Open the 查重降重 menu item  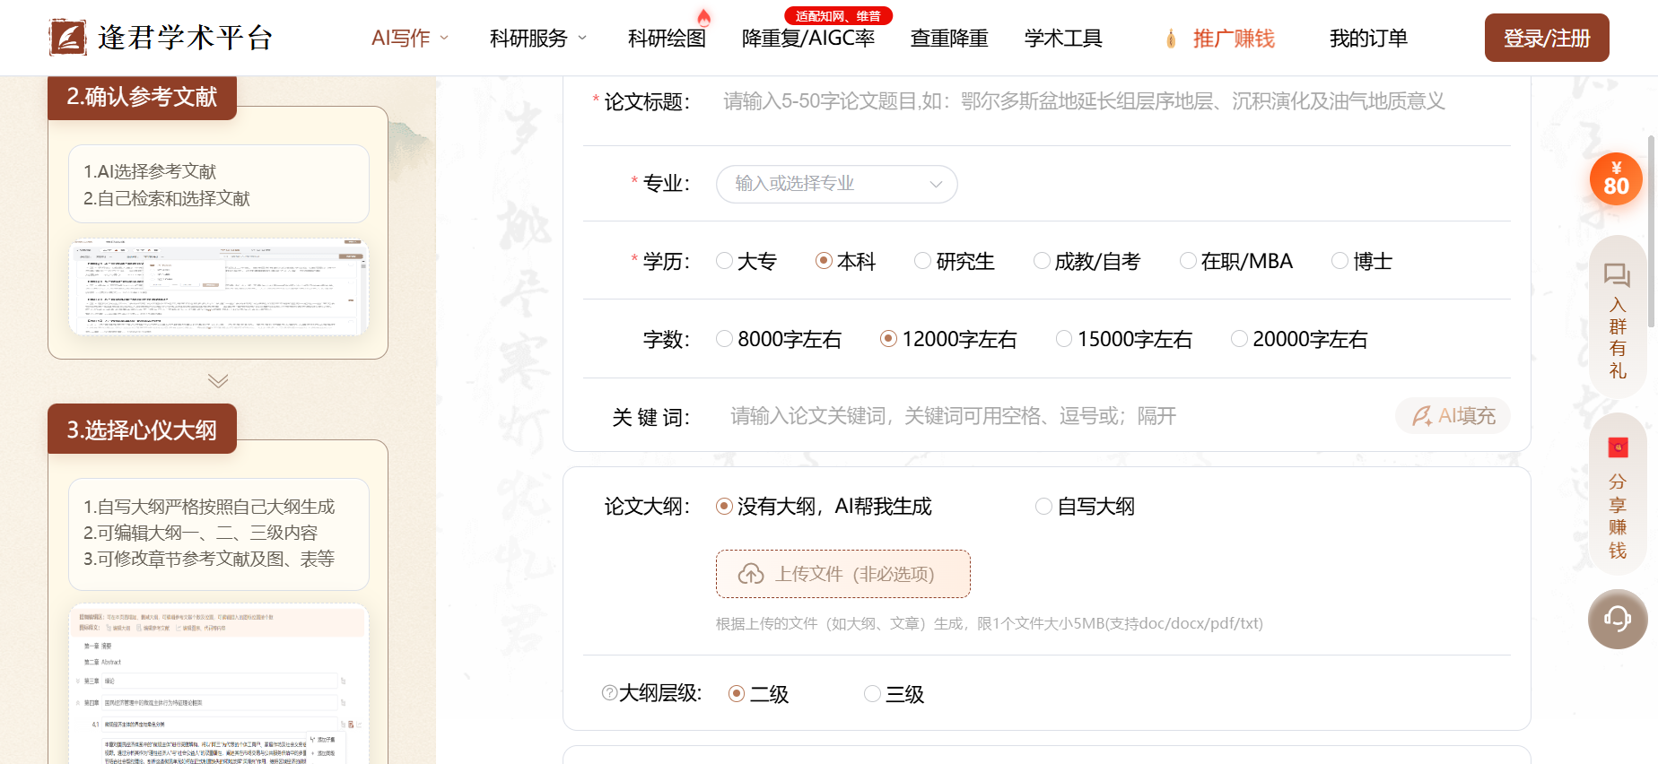pos(949,39)
